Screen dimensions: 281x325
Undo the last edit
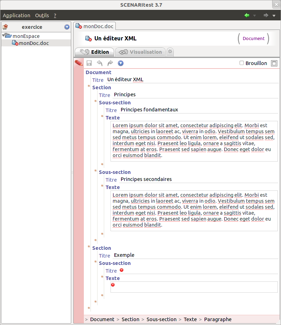click(100, 63)
